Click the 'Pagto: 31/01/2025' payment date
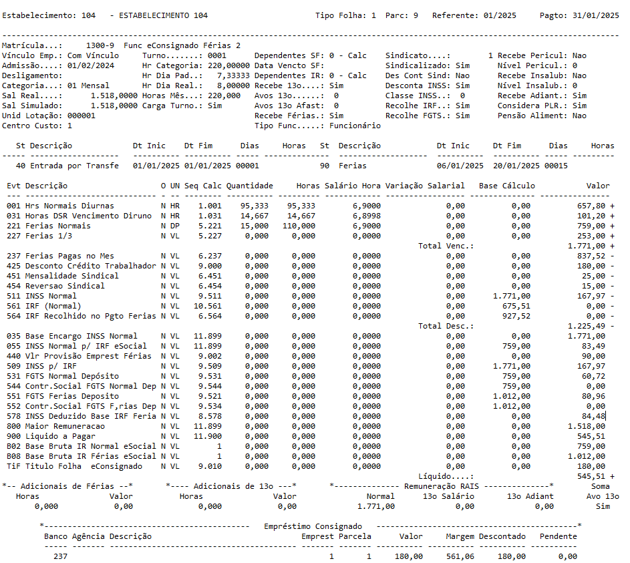630x563 pixels. tap(579, 15)
